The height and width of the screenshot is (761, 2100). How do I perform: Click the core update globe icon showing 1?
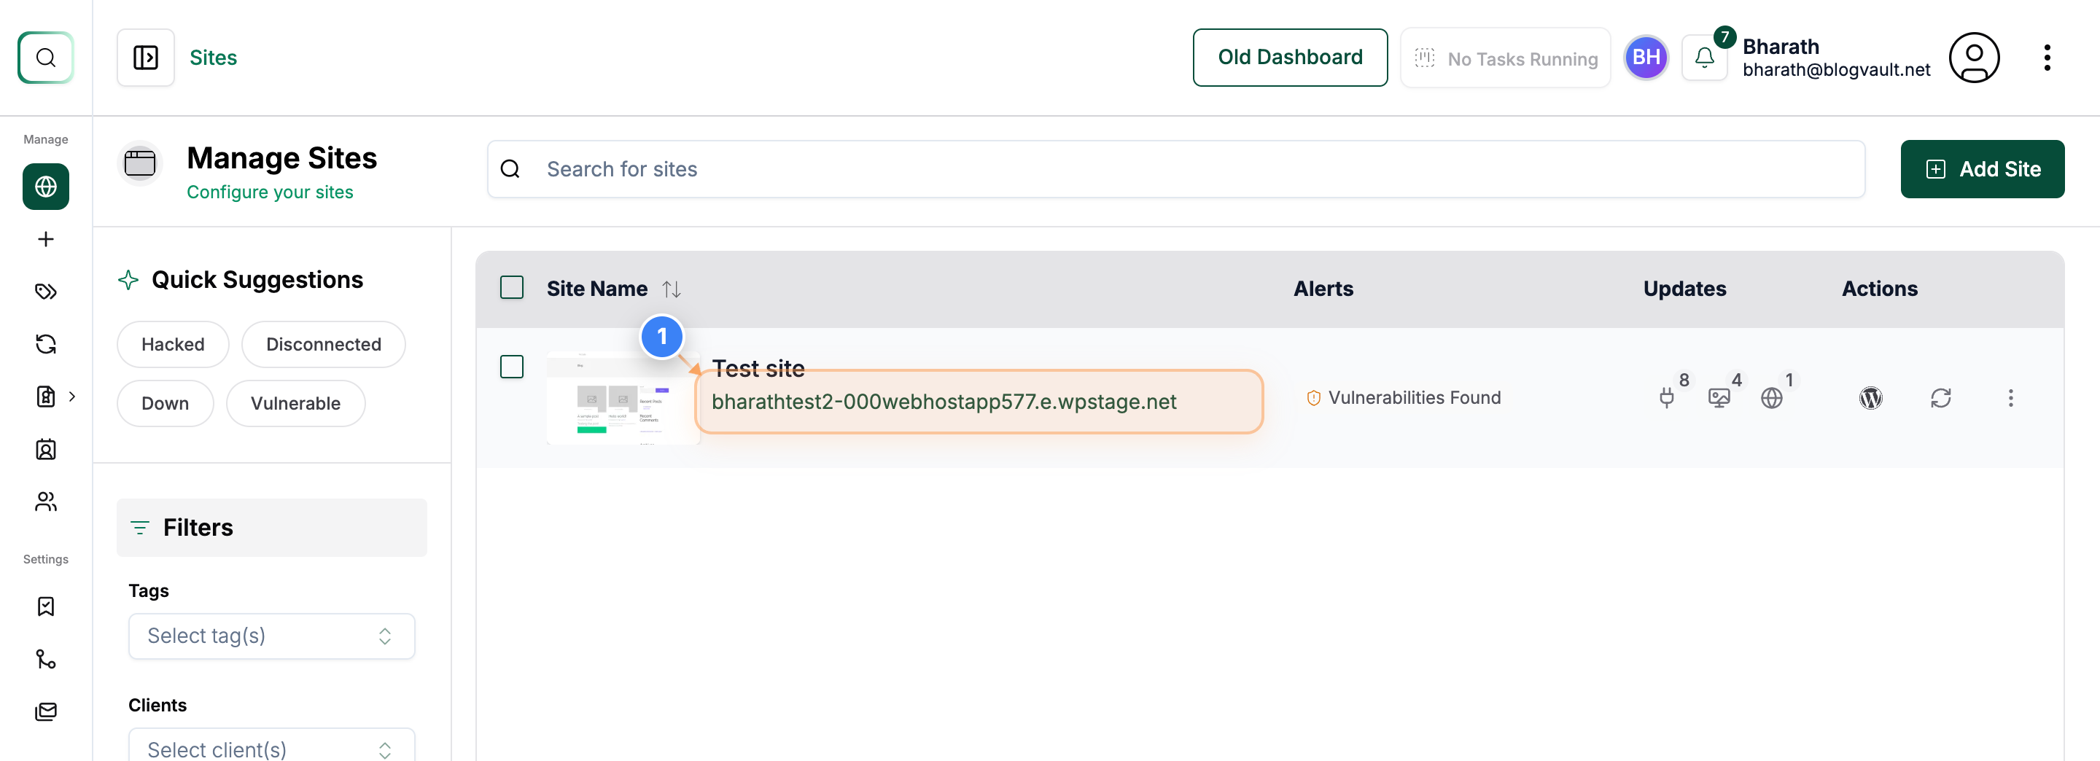click(x=1773, y=399)
